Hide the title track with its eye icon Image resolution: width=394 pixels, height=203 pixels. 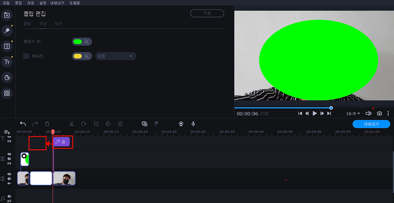pyautogui.click(x=9, y=136)
